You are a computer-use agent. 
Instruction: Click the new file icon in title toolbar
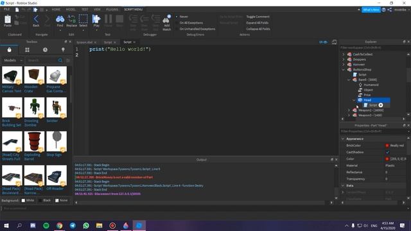[x=17, y=10]
